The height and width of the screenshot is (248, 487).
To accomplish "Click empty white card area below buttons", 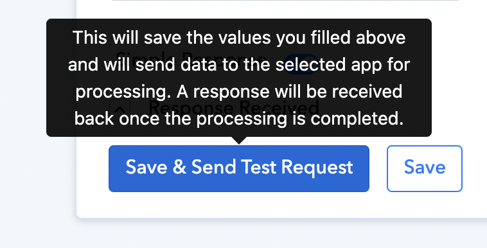I will point(279,205).
